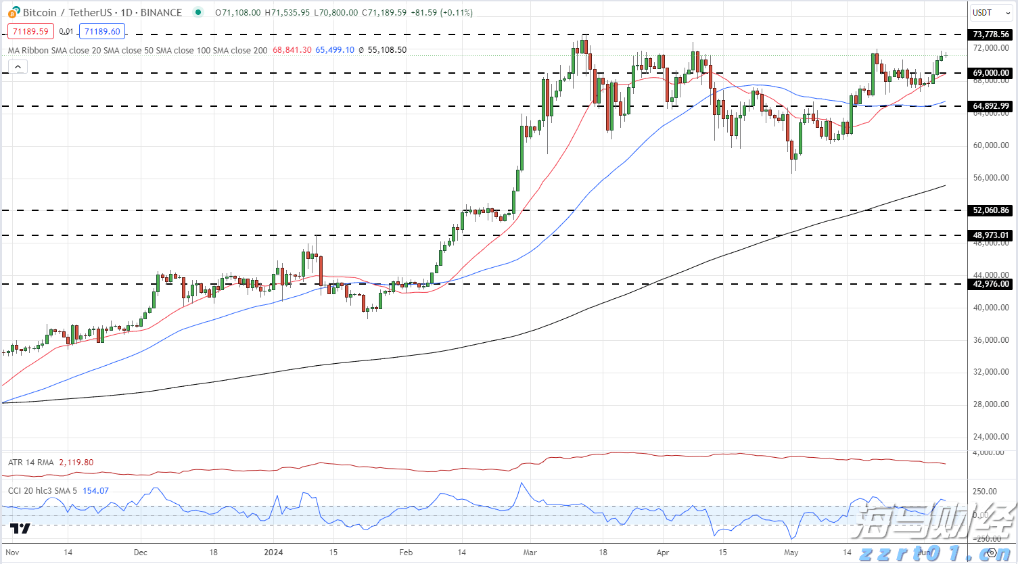Click the 2024 label on time axis

(273, 553)
